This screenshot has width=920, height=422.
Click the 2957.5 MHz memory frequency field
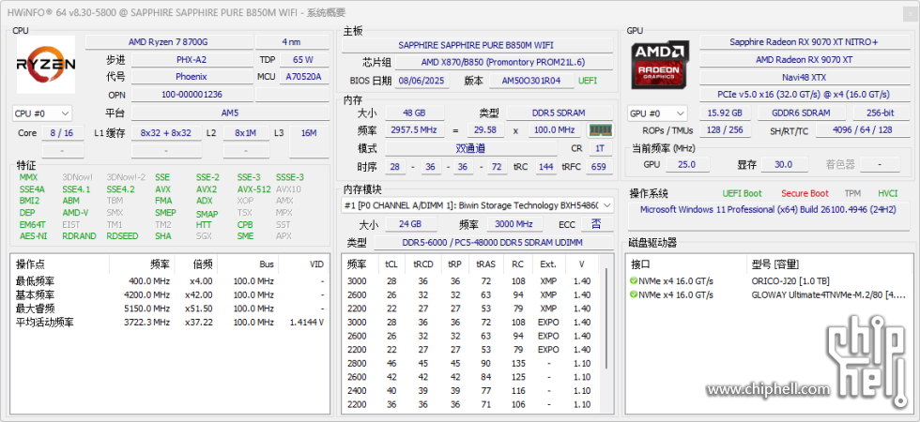pyautogui.click(x=414, y=130)
